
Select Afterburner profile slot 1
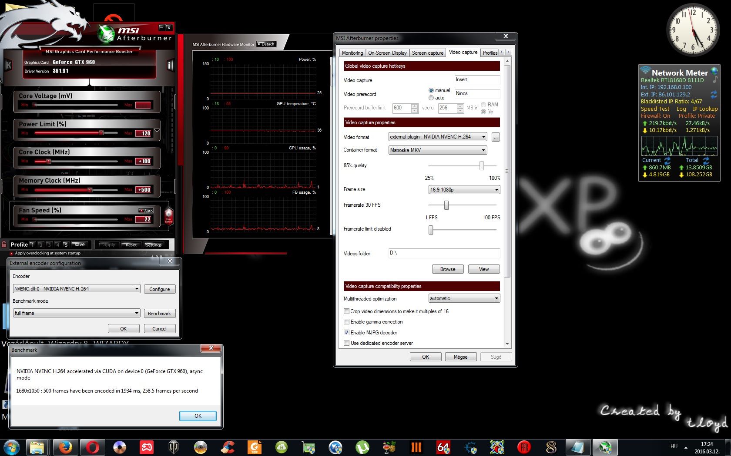(x=32, y=245)
